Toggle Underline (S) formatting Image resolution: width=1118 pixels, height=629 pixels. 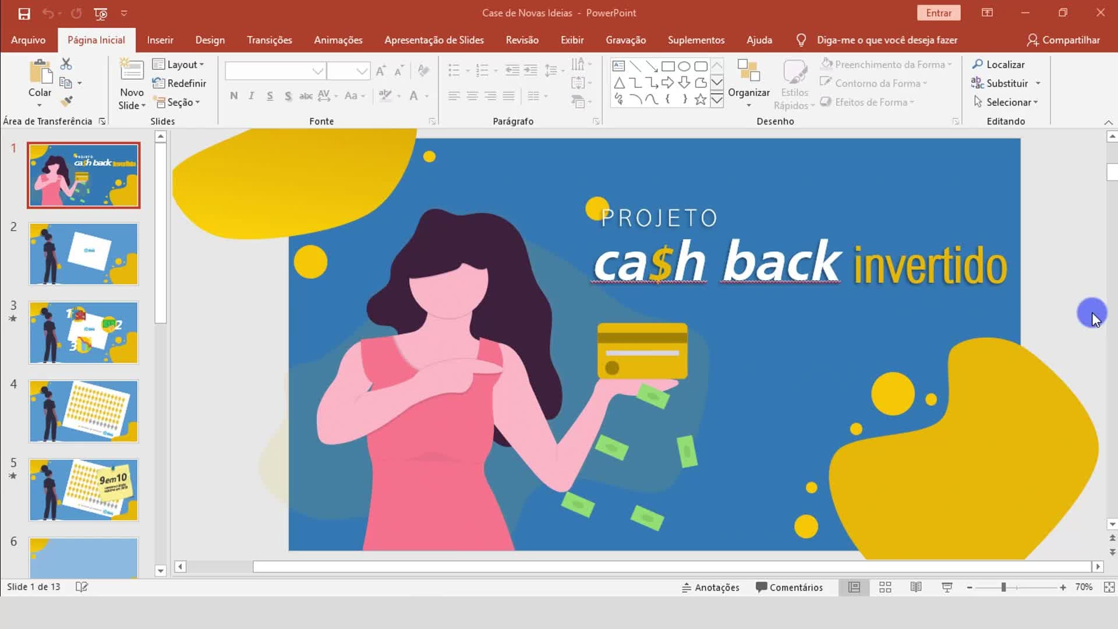pyautogui.click(x=270, y=96)
